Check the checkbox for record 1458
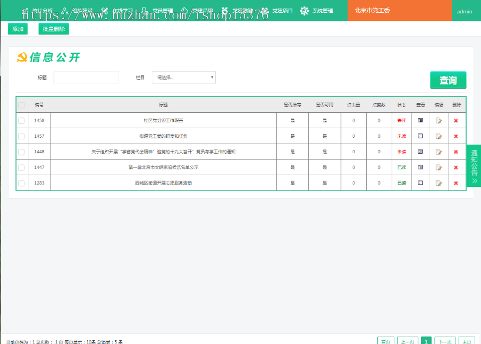 [x=21, y=121]
